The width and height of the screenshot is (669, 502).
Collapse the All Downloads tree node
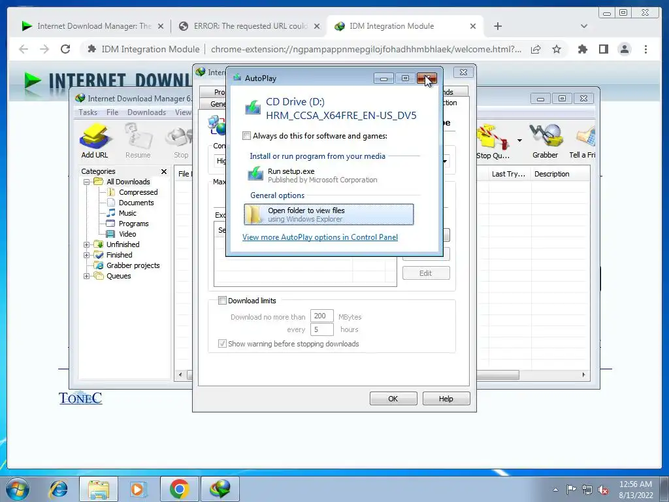pyautogui.click(x=86, y=182)
